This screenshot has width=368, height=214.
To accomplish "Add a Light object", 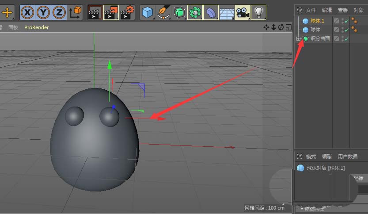I will 258,12.
